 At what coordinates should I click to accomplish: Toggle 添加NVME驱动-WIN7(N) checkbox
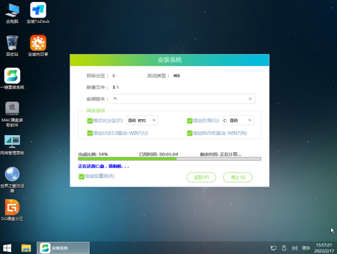(190, 133)
